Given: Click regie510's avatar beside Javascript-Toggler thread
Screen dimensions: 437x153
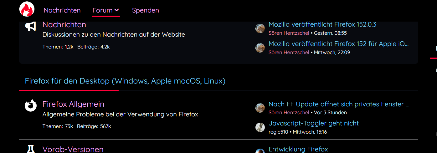Looking at the screenshot, I should (260, 127).
